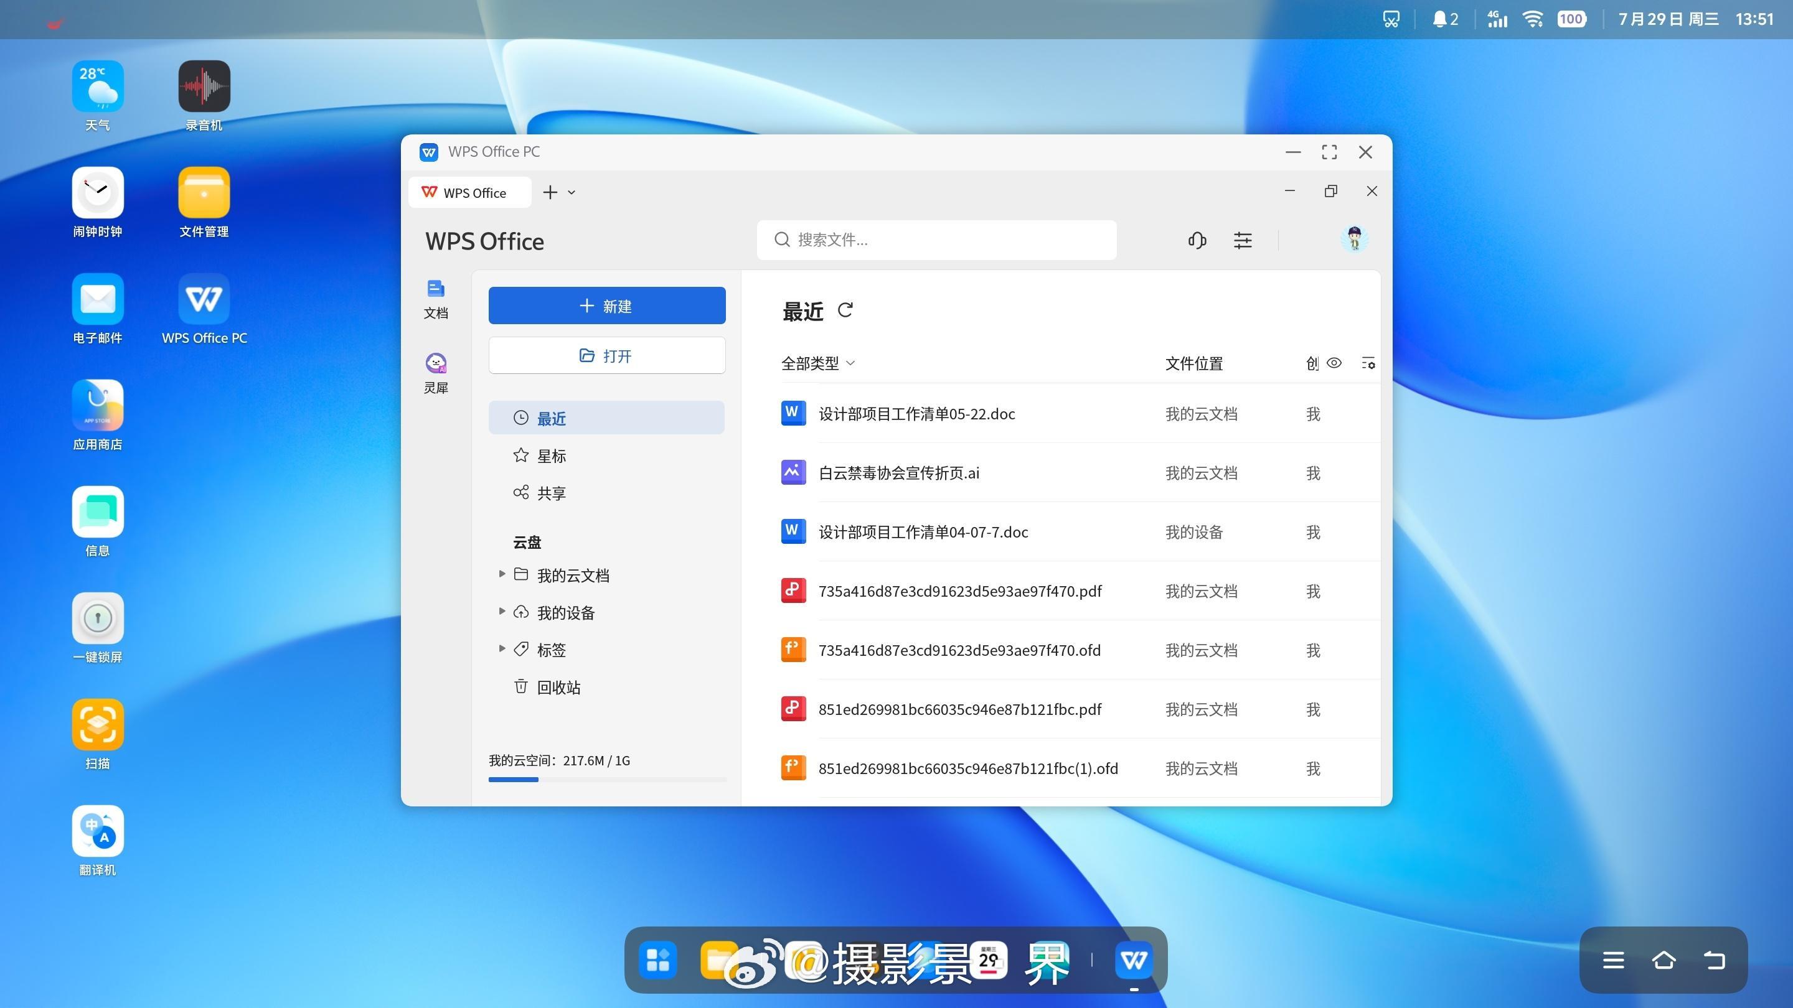The image size is (1793, 1008).
Task: Click the home button in navigation bar
Action: (1664, 960)
